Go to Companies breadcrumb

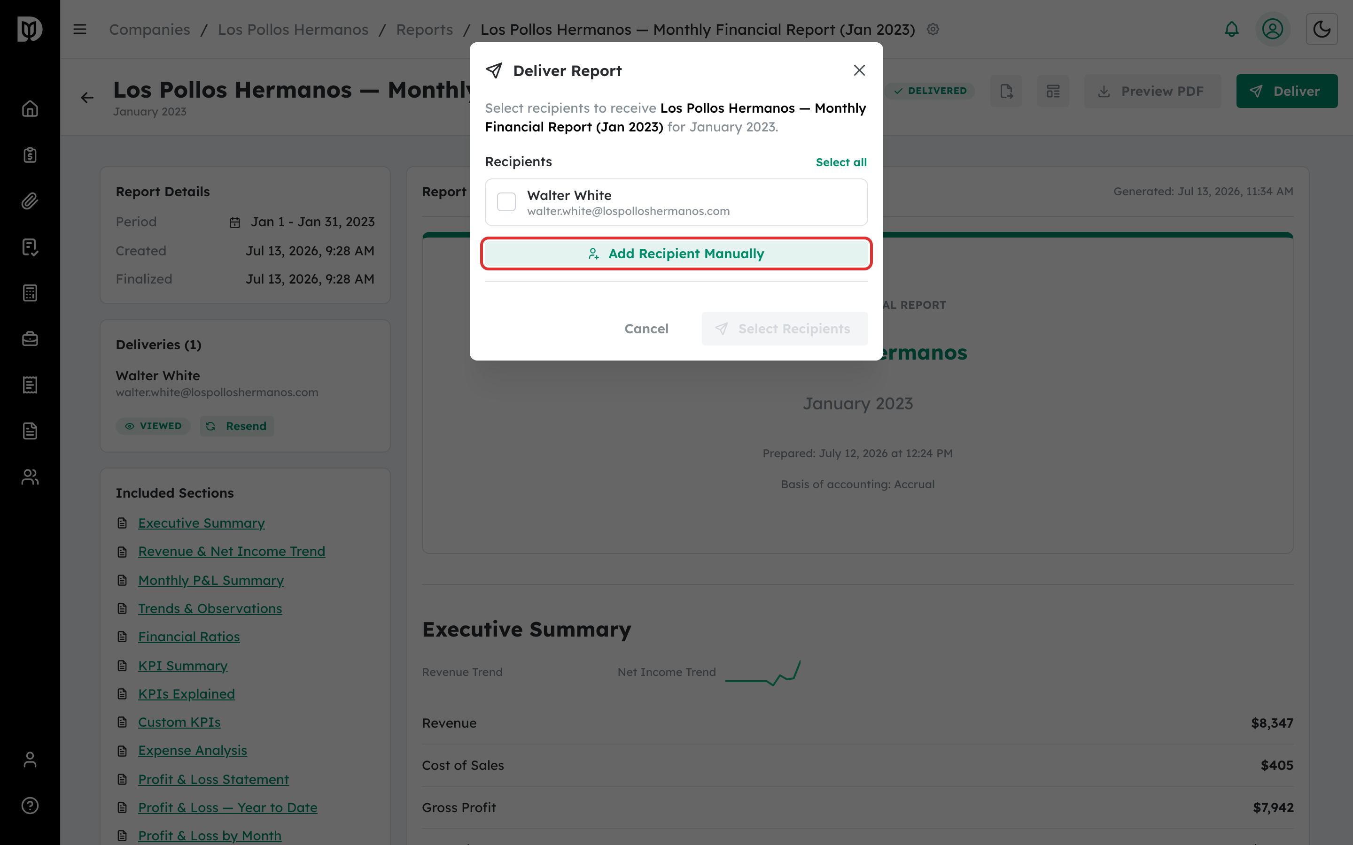[x=149, y=29]
